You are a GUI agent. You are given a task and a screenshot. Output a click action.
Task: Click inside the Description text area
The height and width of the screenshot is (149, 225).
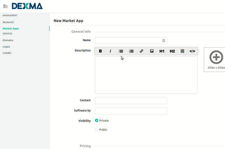click(146, 75)
